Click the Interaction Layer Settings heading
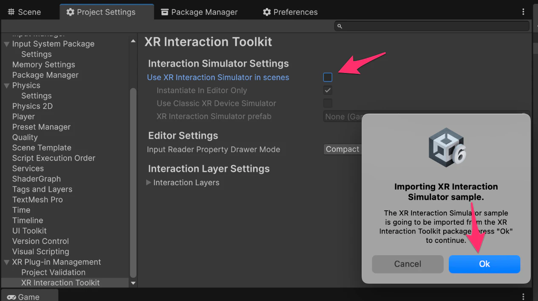Image resolution: width=538 pixels, height=301 pixels. (x=209, y=169)
